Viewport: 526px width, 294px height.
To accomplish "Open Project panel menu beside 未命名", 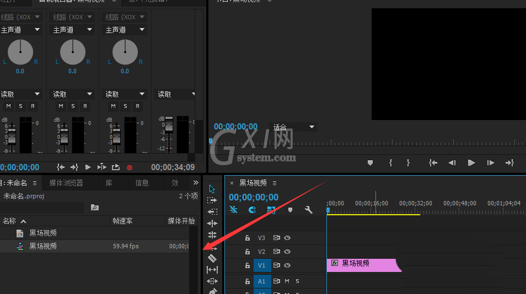I will coord(35,183).
